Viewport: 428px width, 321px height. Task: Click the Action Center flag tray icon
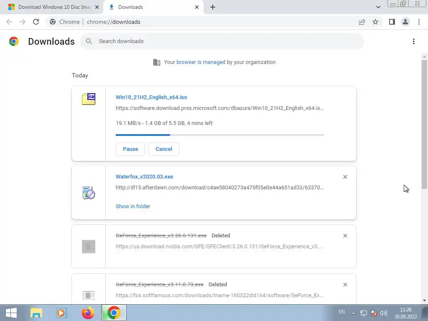(374, 313)
